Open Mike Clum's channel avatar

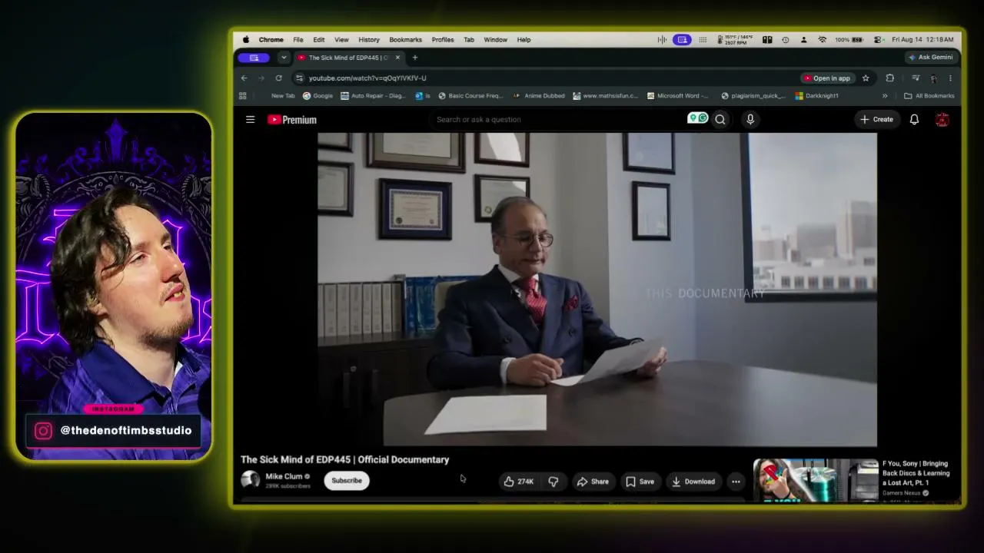tap(250, 480)
